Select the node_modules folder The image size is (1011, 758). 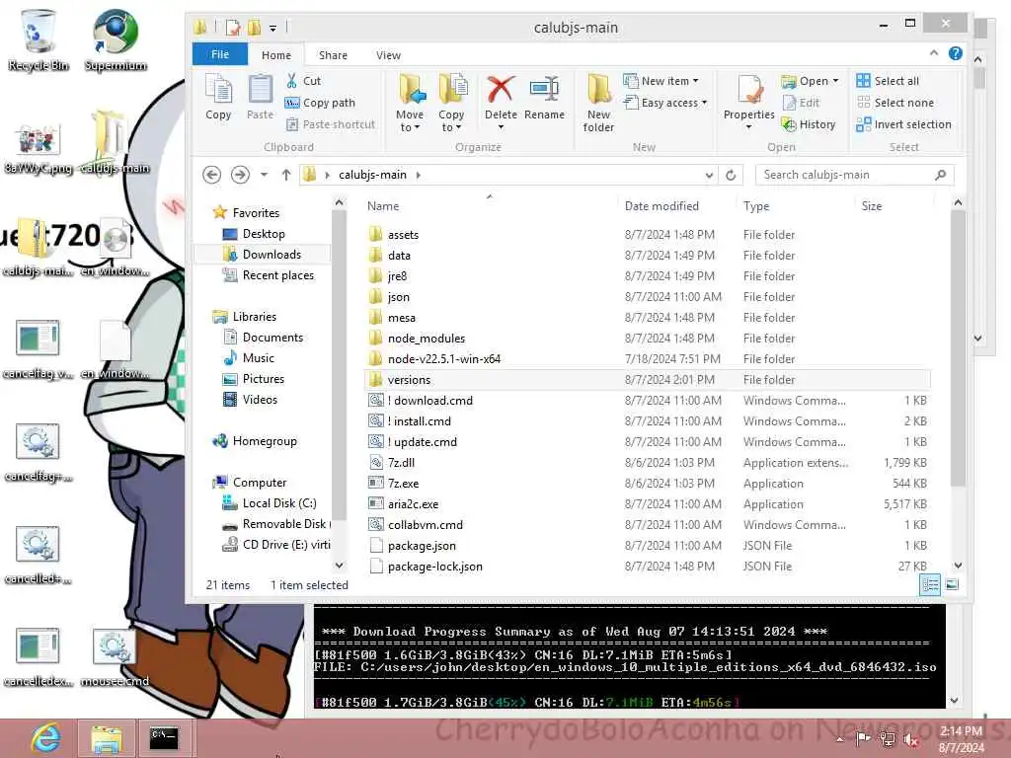point(426,339)
